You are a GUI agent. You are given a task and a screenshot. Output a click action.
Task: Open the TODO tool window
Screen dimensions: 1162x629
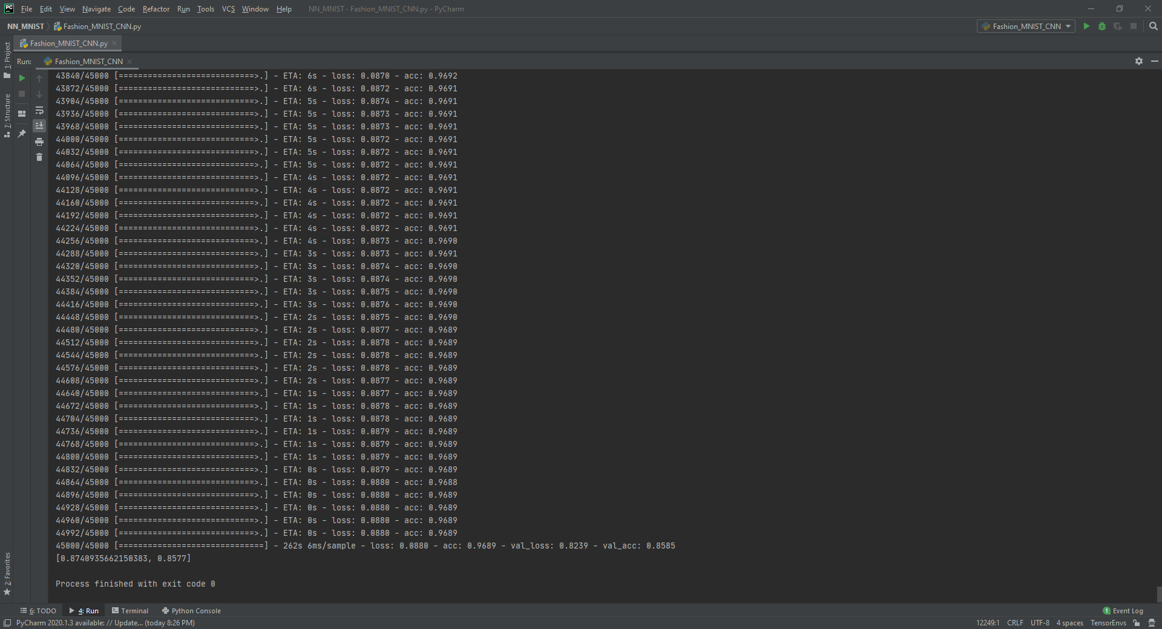click(x=38, y=611)
